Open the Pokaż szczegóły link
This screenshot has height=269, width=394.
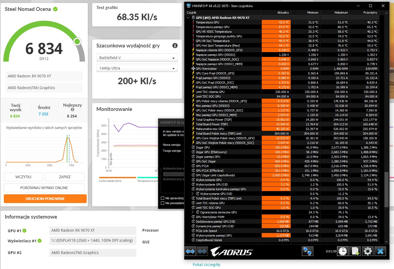pyautogui.click(x=207, y=265)
